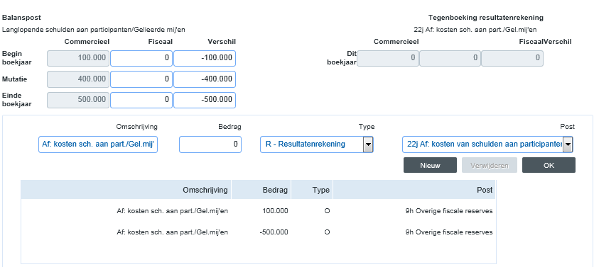The height and width of the screenshot is (267, 594).
Task: Click Dit boekjaar Verschil field
Action: click(x=512, y=59)
